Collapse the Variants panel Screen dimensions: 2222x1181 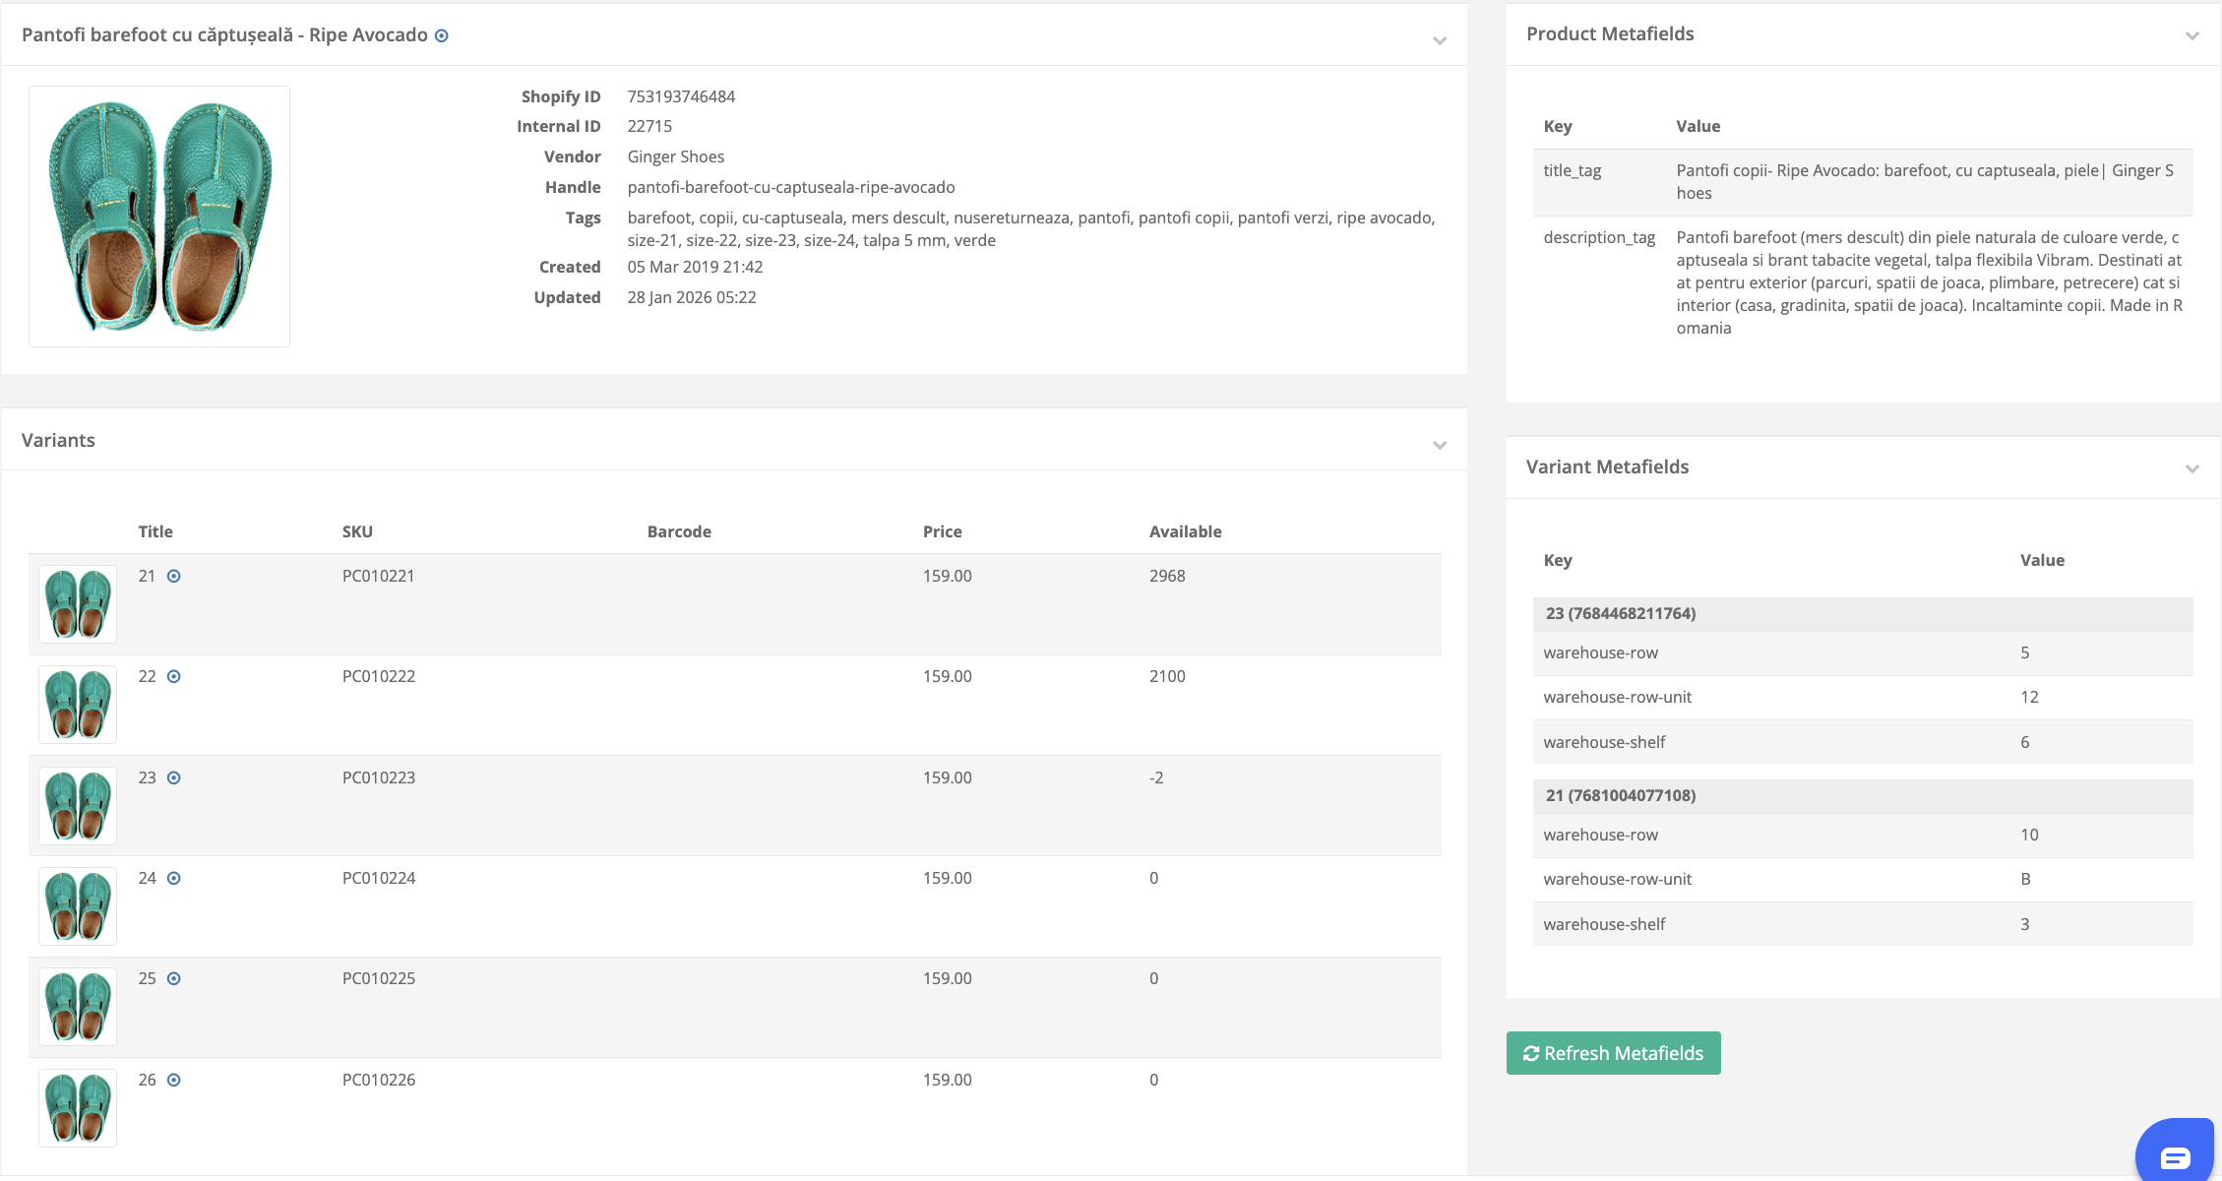tap(1440, 445)
